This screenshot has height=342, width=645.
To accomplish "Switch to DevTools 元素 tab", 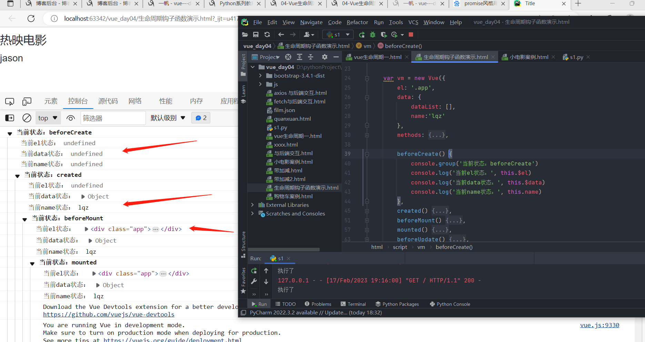I will point(51,101).
